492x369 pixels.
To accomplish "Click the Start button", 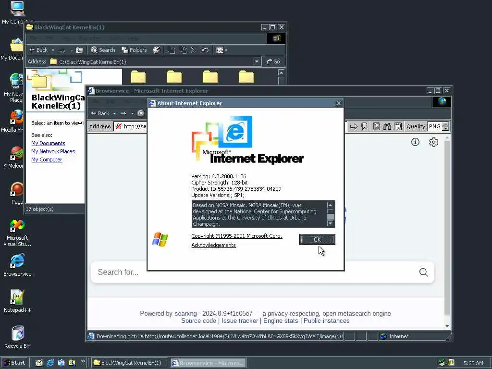I will click(x=14, y=363).
